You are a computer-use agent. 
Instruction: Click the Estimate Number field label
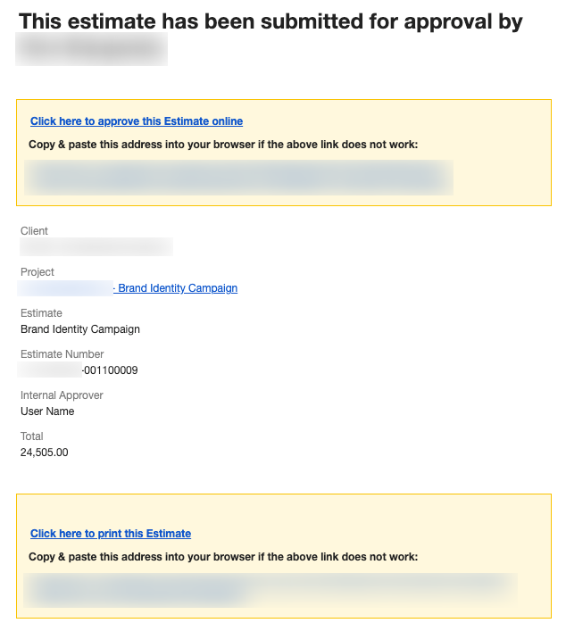[x=62, y=354]
